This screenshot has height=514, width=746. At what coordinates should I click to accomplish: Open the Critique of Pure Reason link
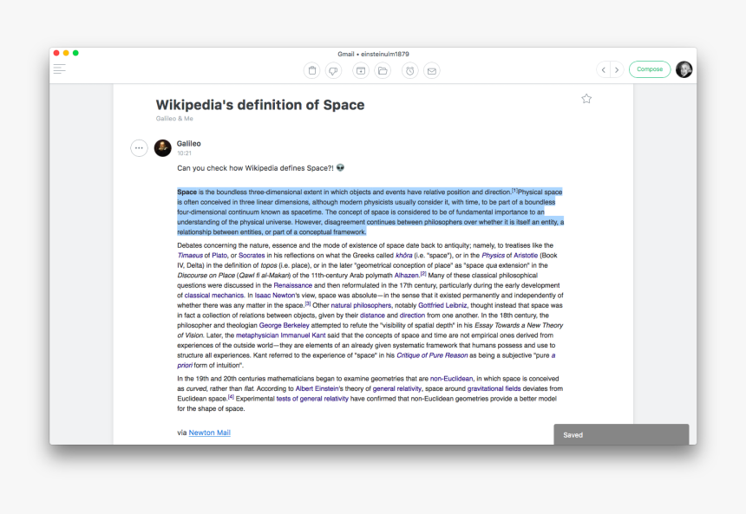click(433, 355)
